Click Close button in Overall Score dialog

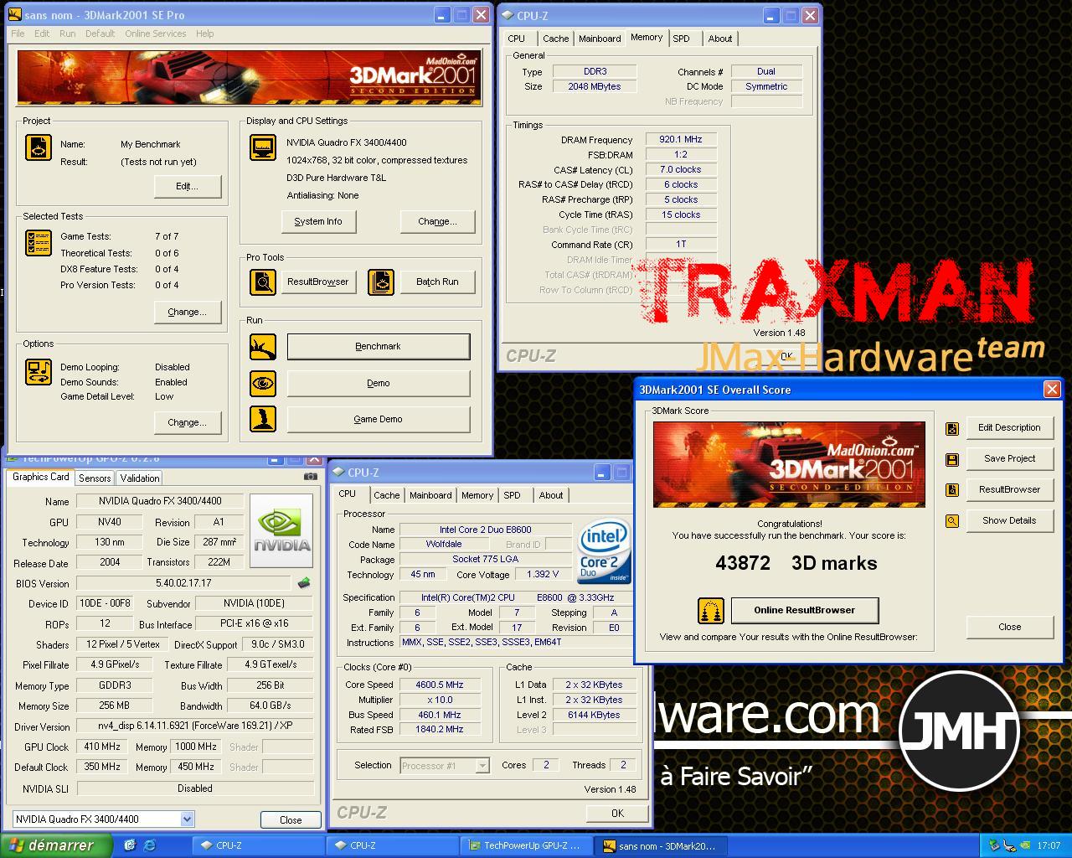click(1009, 627)
